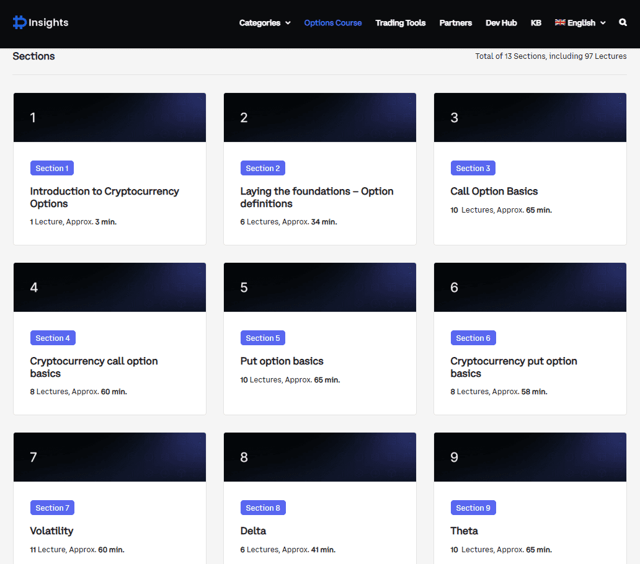Navigate to Dev Hub
640x564 pixels.
pos(501,23)
